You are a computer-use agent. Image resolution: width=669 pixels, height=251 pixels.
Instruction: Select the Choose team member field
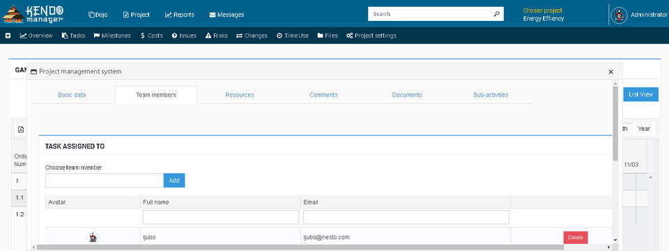(x=105, y=180)
